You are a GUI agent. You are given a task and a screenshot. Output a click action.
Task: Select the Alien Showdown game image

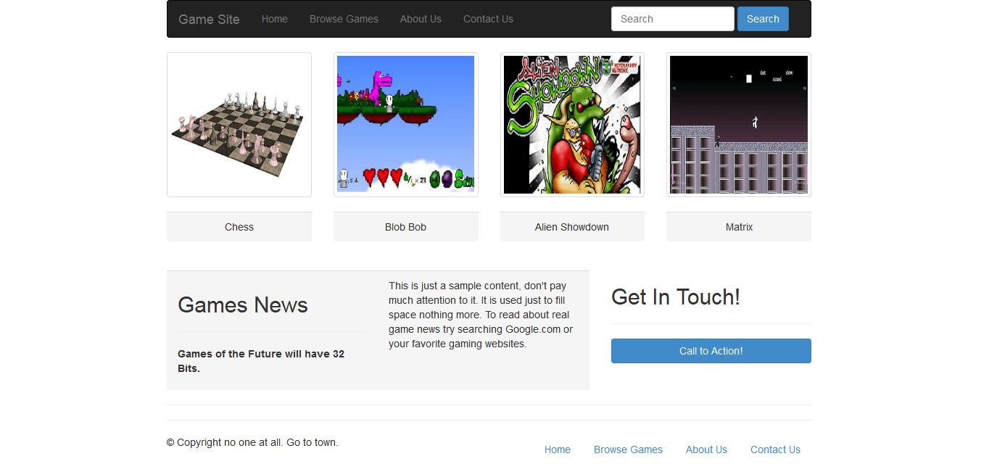[x=572, y=124]
